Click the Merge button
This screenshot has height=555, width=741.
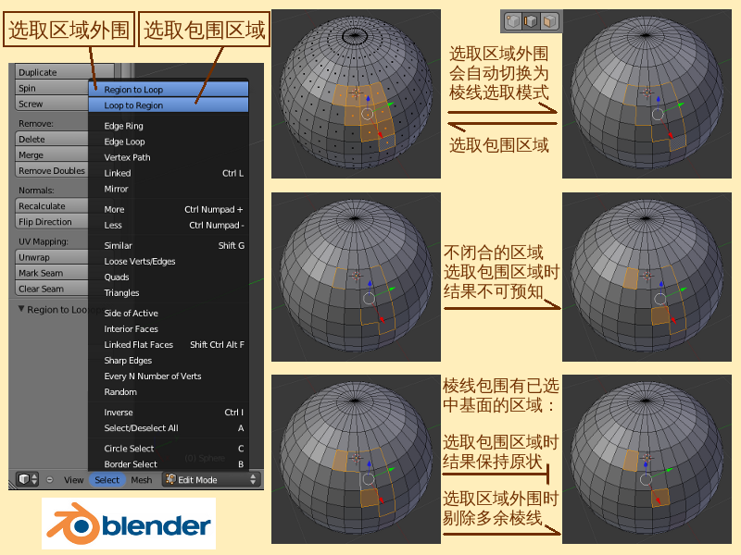tap(52, 154)
